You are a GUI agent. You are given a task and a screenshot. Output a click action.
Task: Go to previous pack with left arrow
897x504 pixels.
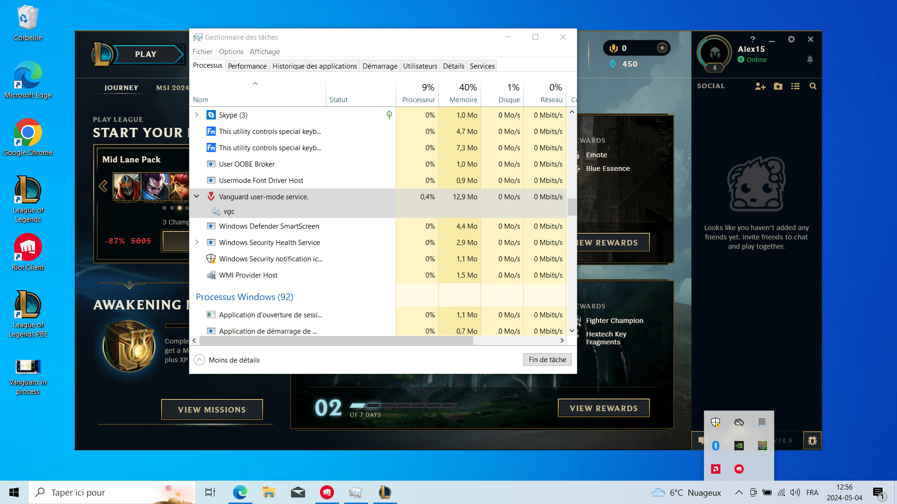click(x=103, y=186)
